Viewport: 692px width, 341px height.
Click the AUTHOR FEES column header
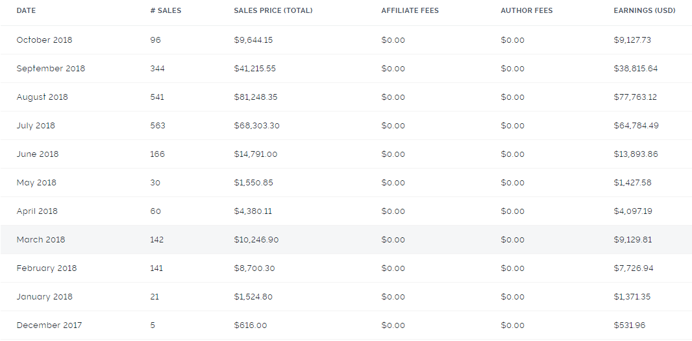click(526, 10)
